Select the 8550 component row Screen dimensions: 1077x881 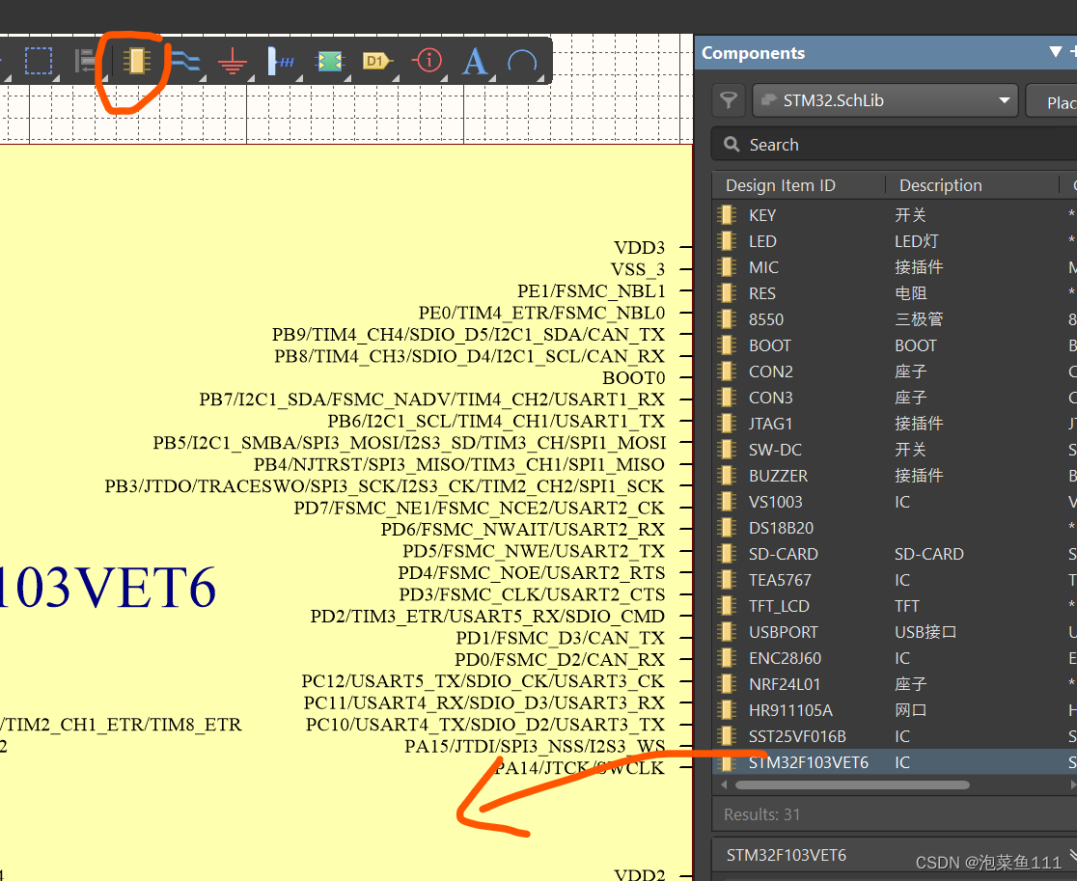pos(895,319)
